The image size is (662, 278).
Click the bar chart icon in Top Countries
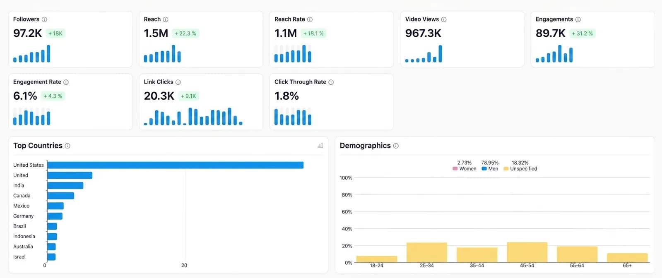320,146
